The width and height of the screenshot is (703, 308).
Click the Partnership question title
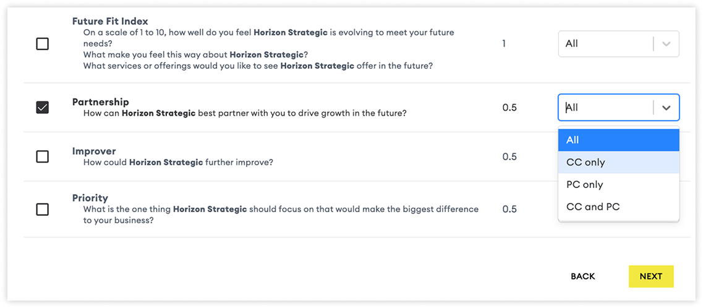coord(100,102)
